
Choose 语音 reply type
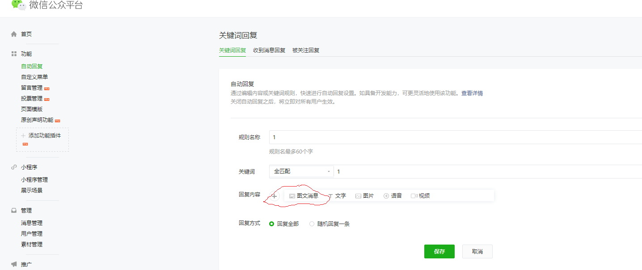[x=393, y=196]
